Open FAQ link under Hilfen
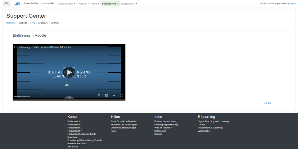 point(113,131)
